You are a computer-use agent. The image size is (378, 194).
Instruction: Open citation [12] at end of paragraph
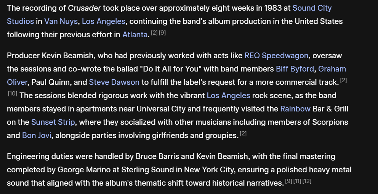307,181
